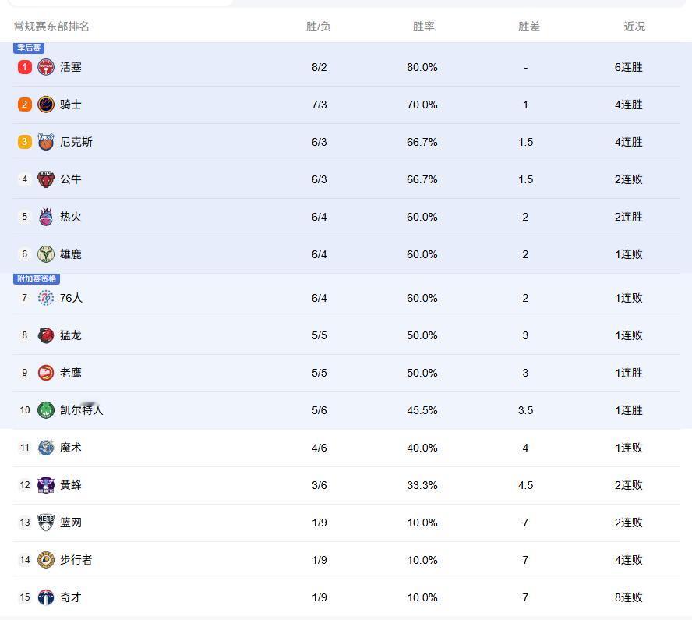Open the 魔术 team name link
692x620 pixels.
(70, 448)
